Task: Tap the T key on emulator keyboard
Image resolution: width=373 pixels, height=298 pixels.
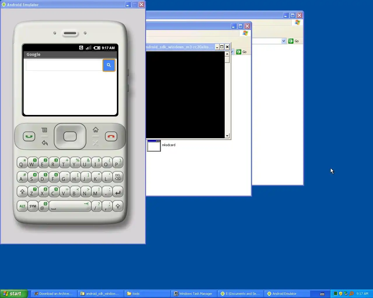Action: (x=64, y=163)
